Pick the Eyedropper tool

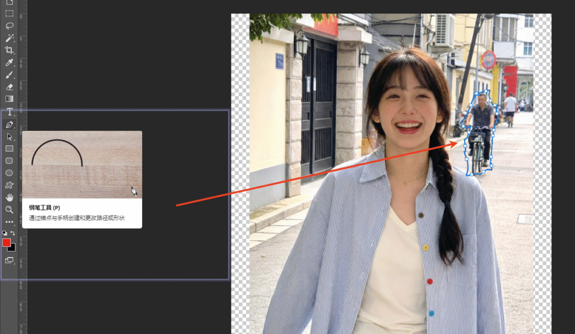(x=10, y=63)
